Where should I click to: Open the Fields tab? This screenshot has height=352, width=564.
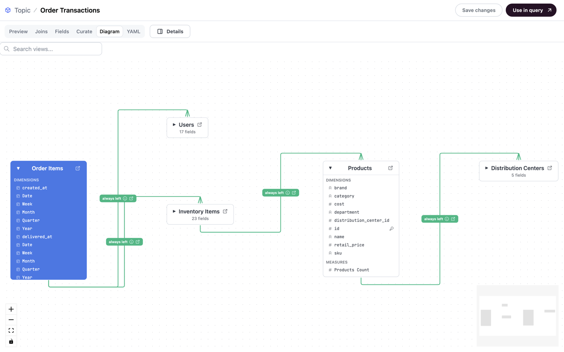(62, 32)
